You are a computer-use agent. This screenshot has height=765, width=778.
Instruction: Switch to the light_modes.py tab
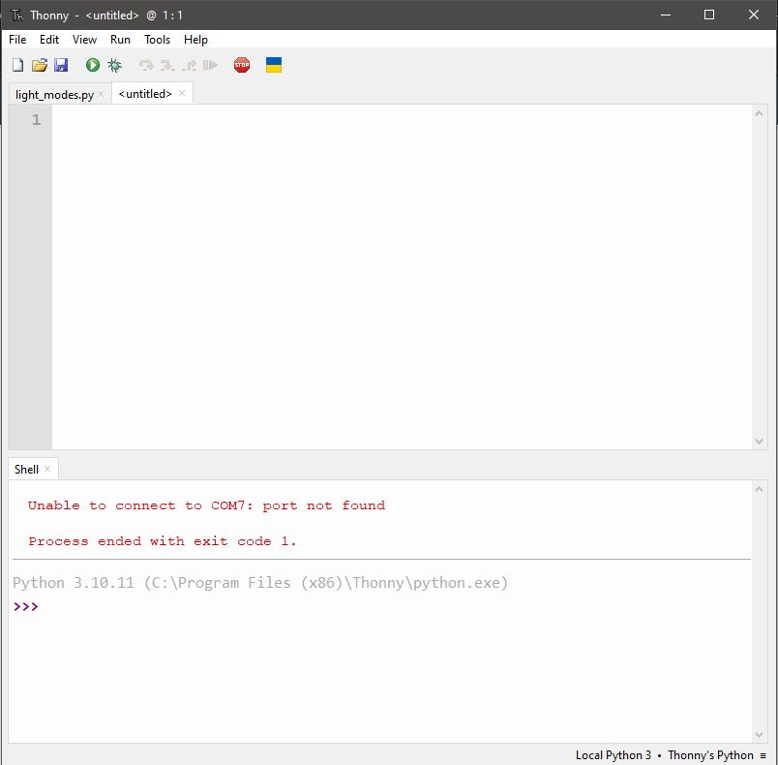click(54, 94)
